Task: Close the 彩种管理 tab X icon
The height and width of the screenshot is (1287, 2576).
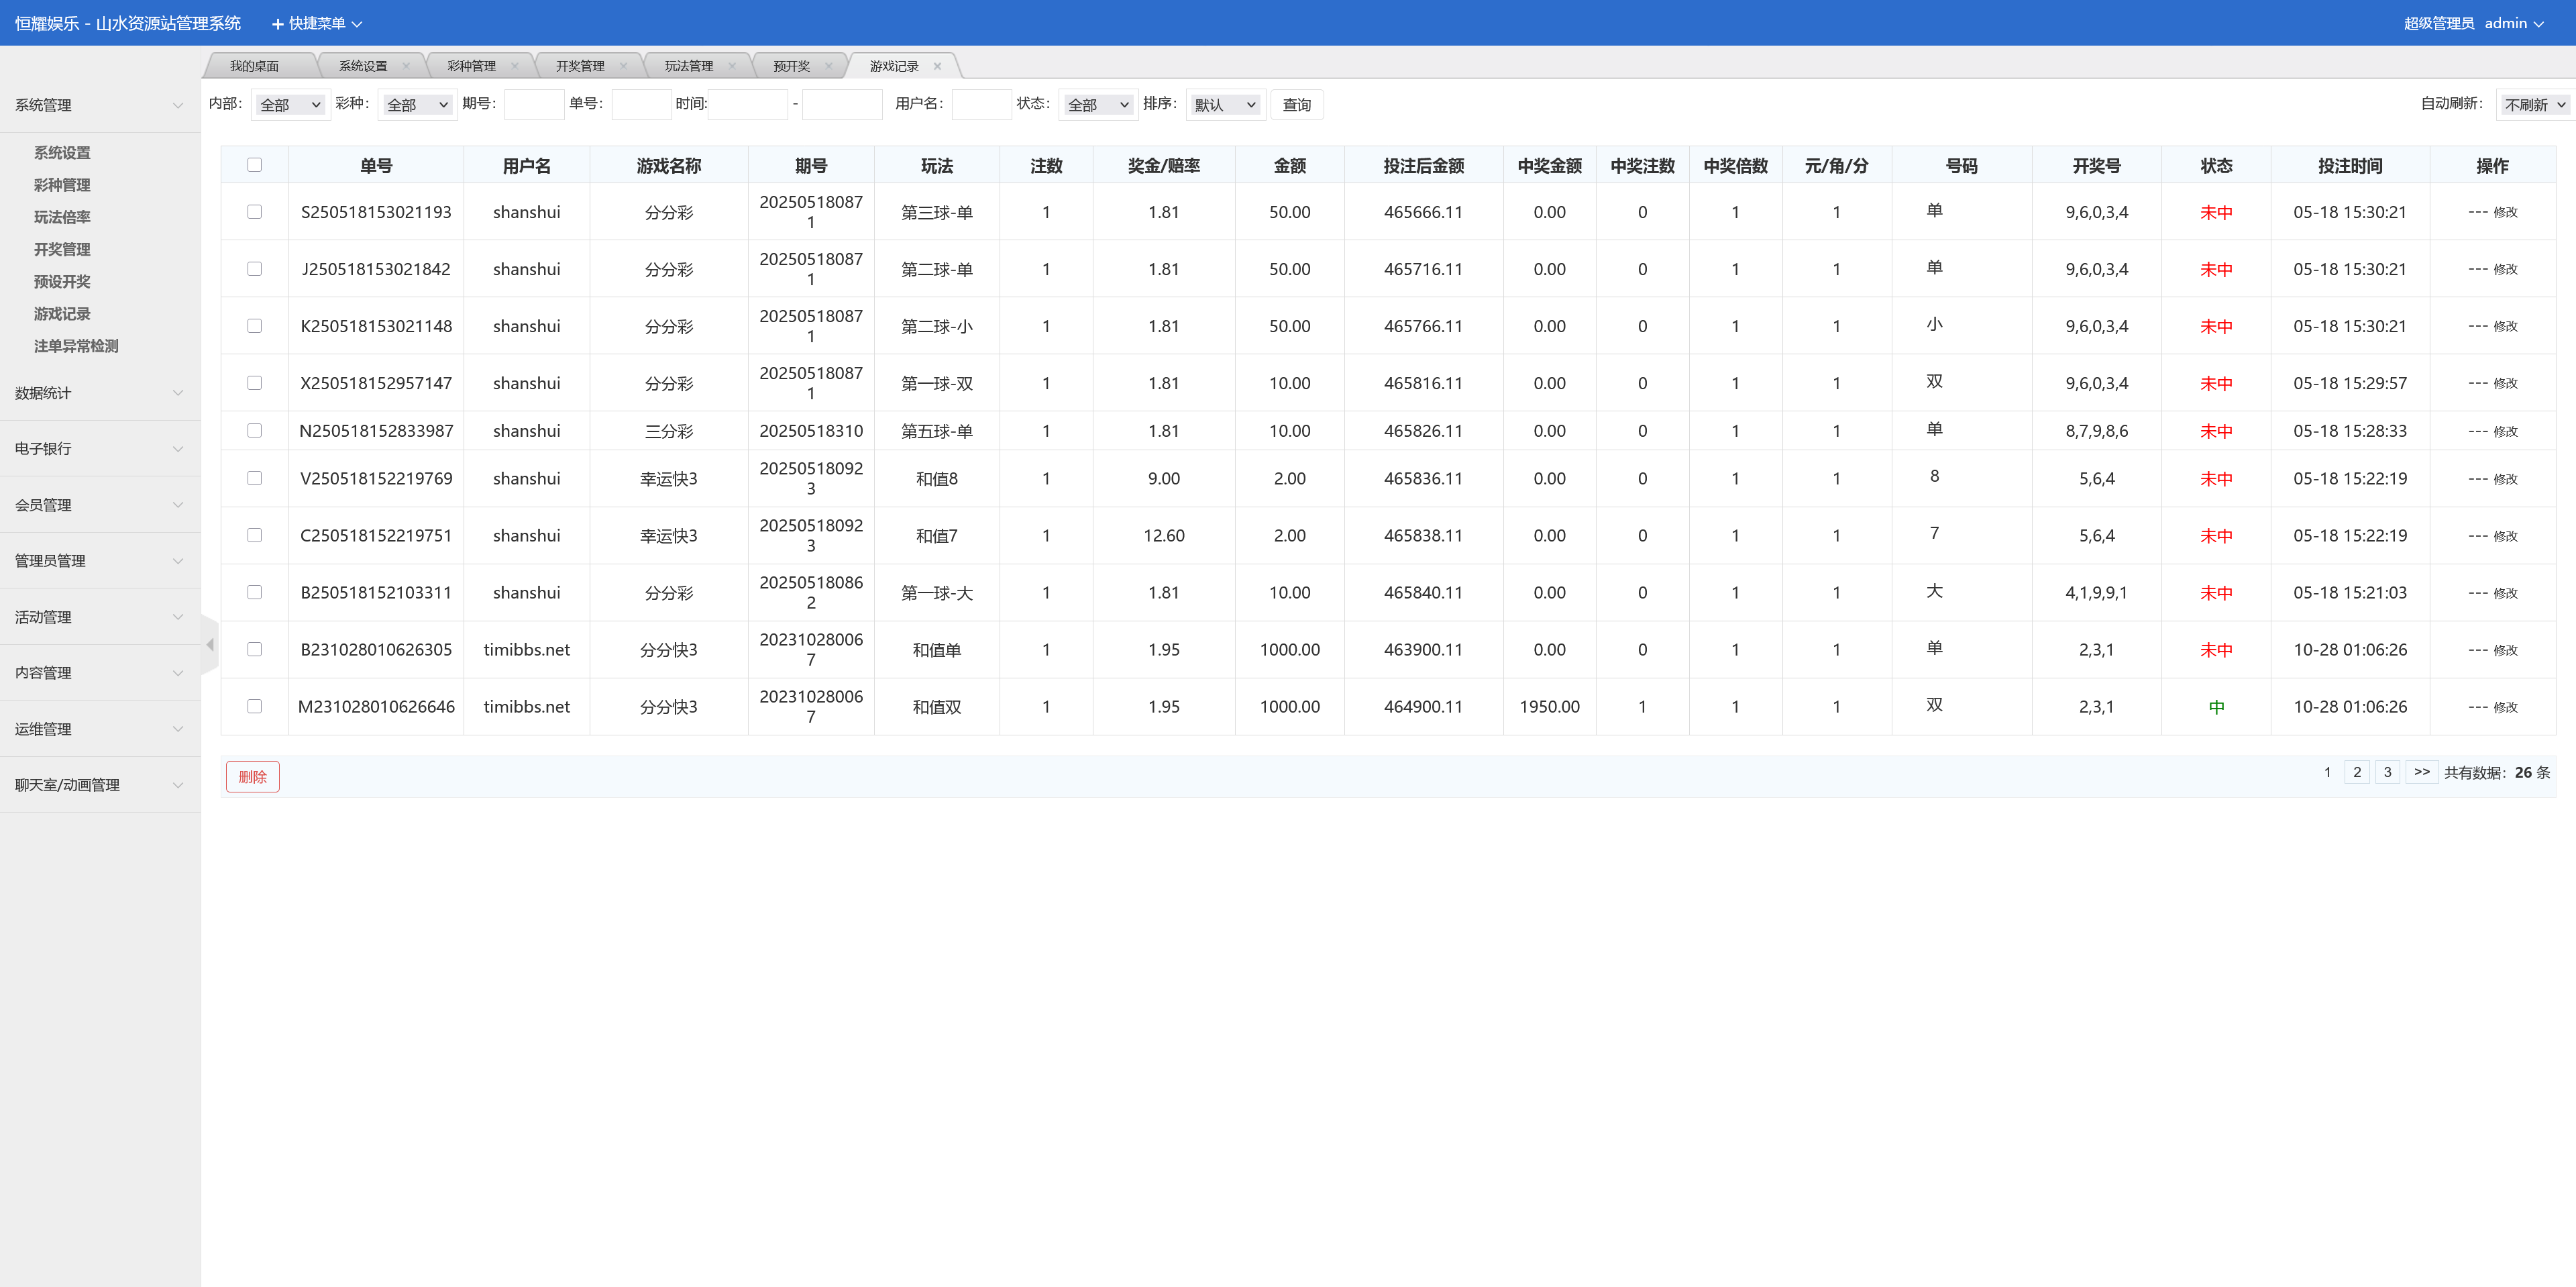Action: pos(515,66)
